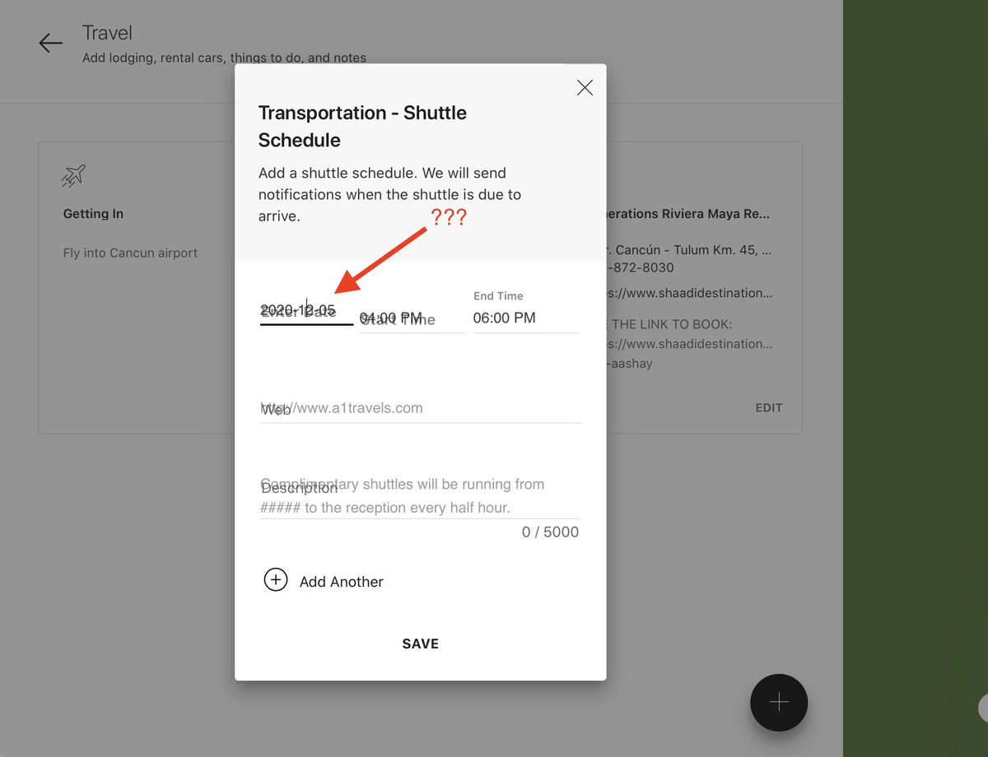
Task: Click the airplane icon on Getting In card
Action: pos(73,175)
